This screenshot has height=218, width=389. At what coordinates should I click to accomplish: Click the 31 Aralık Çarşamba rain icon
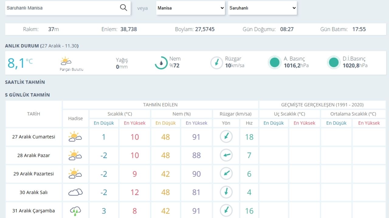pos(75,211)
